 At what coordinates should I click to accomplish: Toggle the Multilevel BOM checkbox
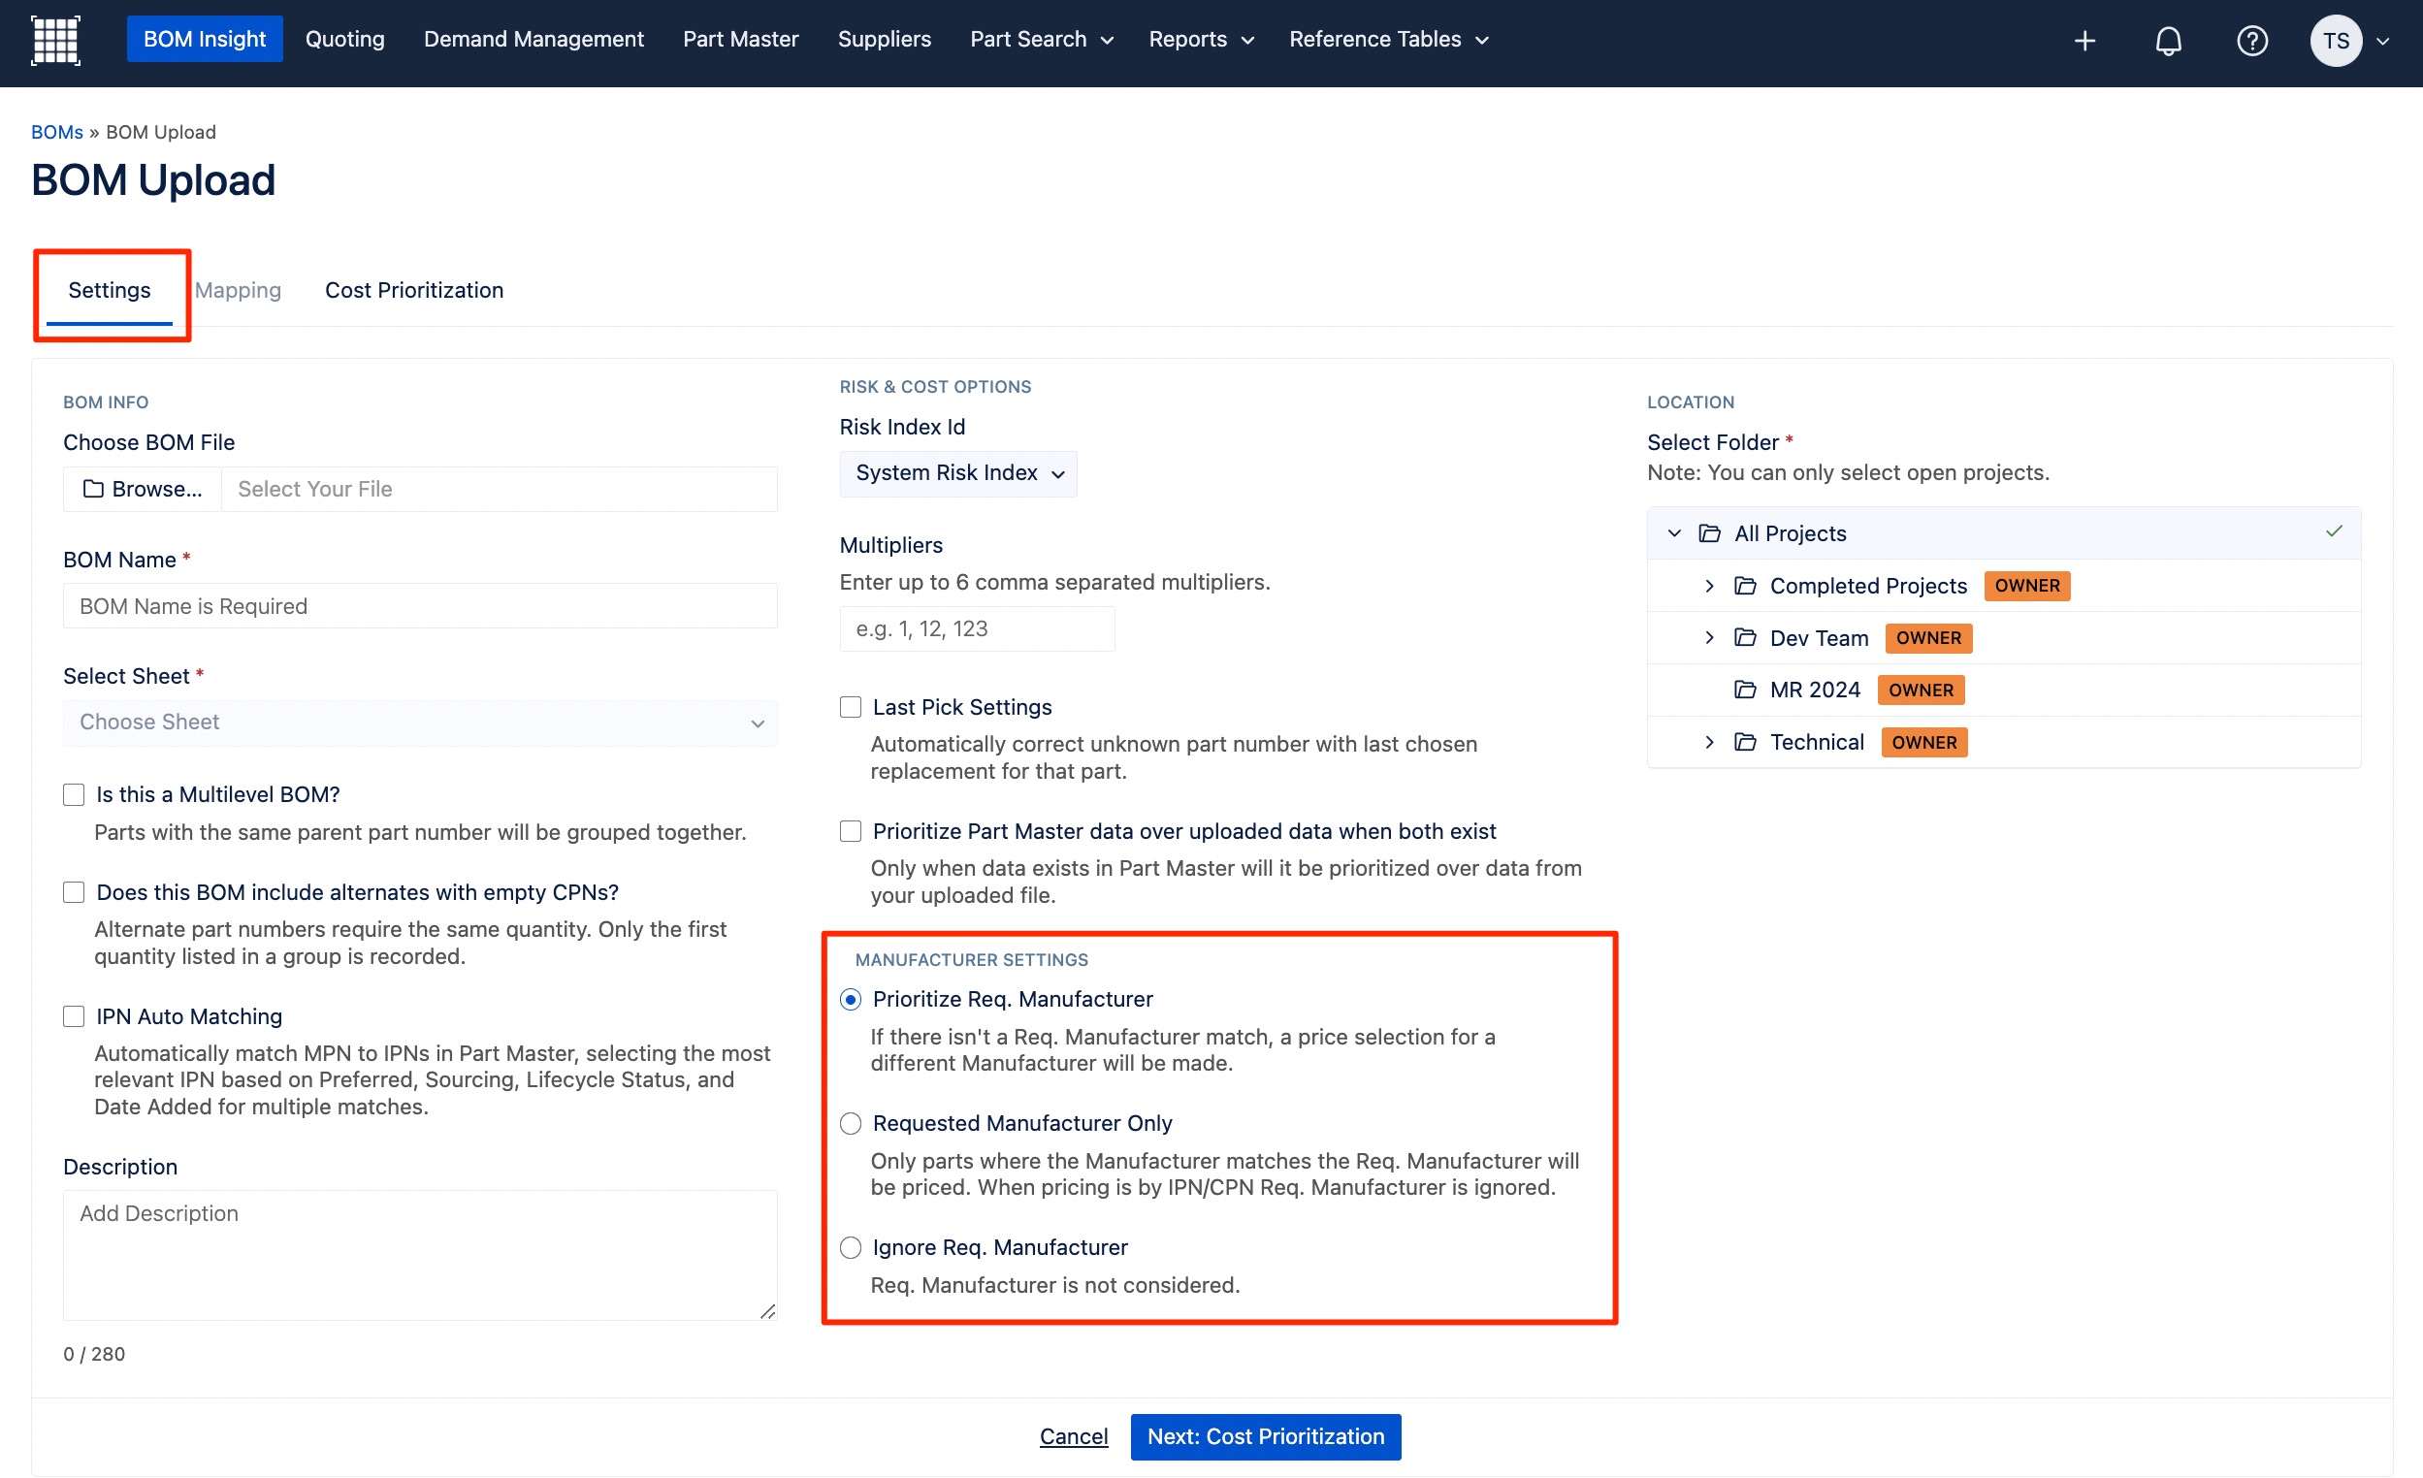coord(74,794)
